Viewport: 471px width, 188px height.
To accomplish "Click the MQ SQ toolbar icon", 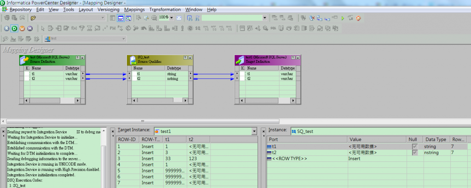I will click(221, 28).
